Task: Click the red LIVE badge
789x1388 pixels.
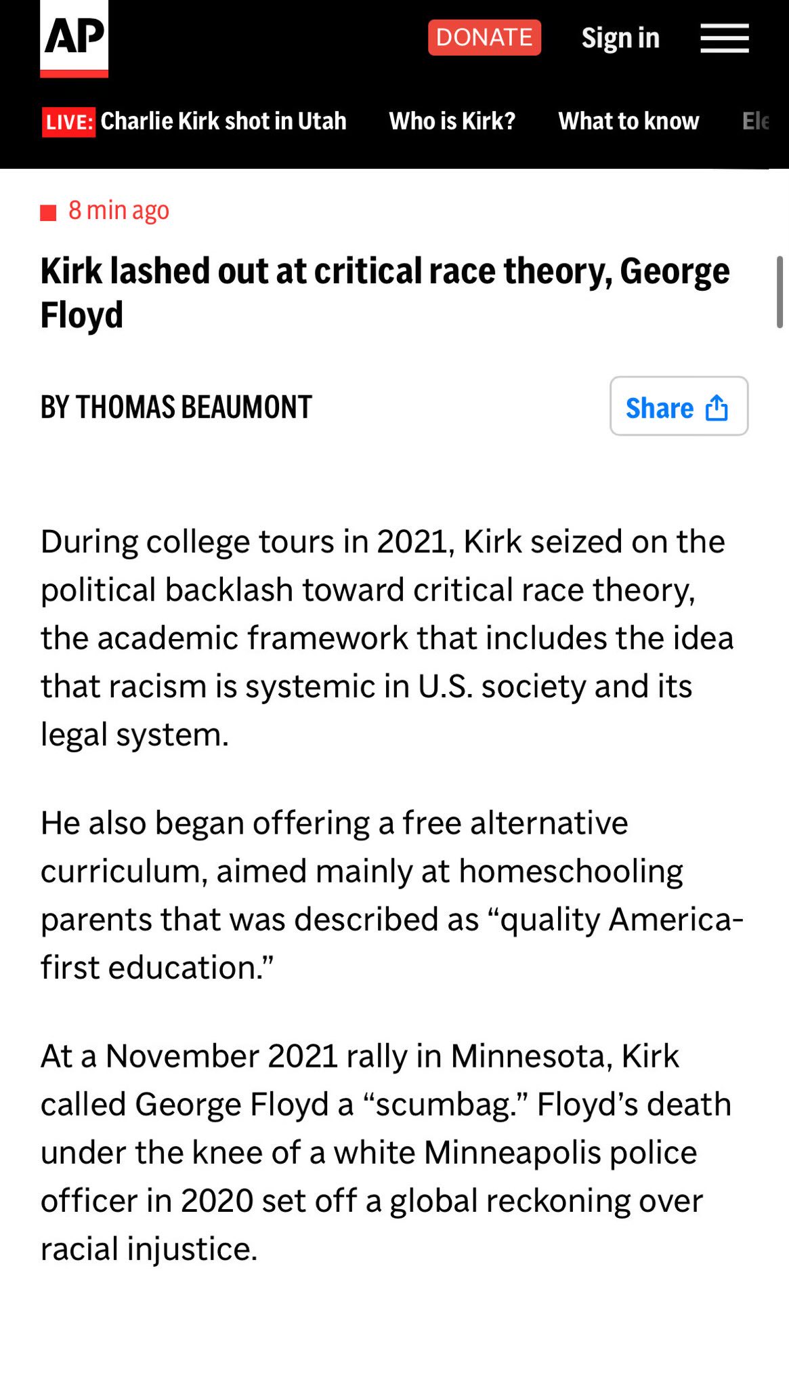Action: click(x=68, y=122)
